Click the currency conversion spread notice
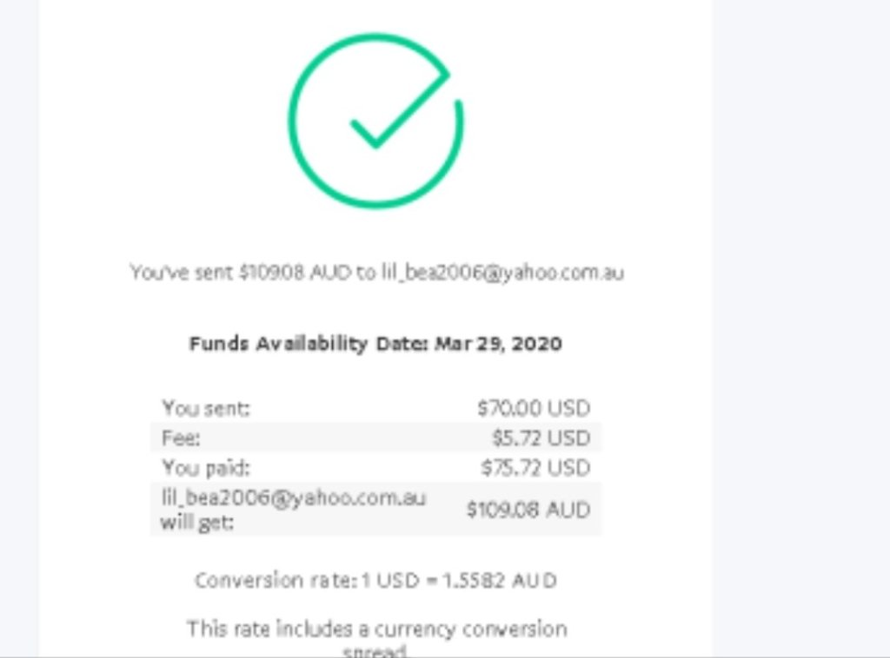 (375, 628)
